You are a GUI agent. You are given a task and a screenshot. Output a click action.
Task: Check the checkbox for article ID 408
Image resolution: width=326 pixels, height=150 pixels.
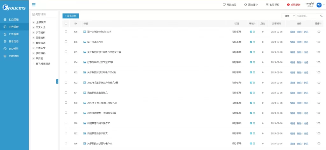tap(66, 31)
